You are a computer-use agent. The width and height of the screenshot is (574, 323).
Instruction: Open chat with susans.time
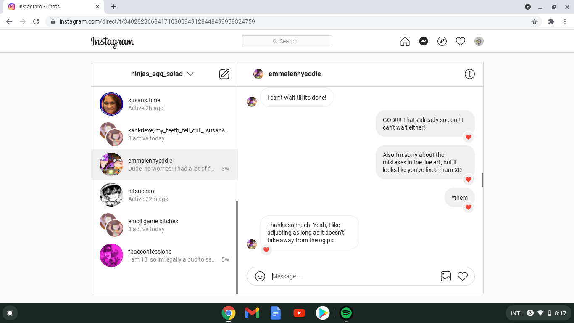164,104
